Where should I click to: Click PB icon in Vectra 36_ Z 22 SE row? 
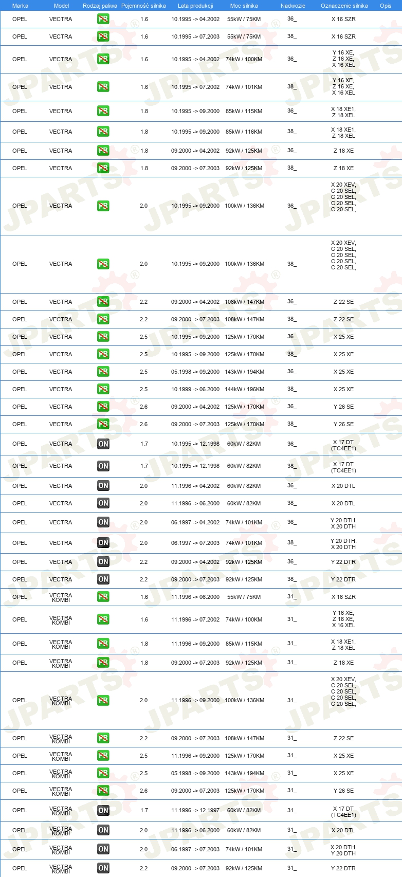click(x=103, y=302)
